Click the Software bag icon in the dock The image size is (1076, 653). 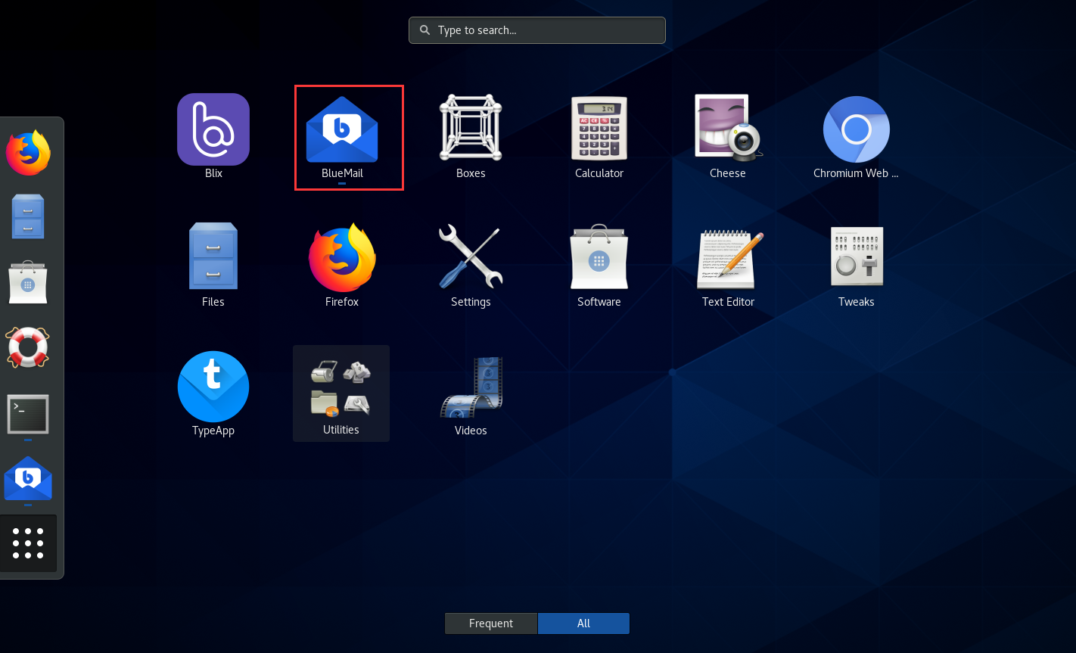click(x=28, y=282)
